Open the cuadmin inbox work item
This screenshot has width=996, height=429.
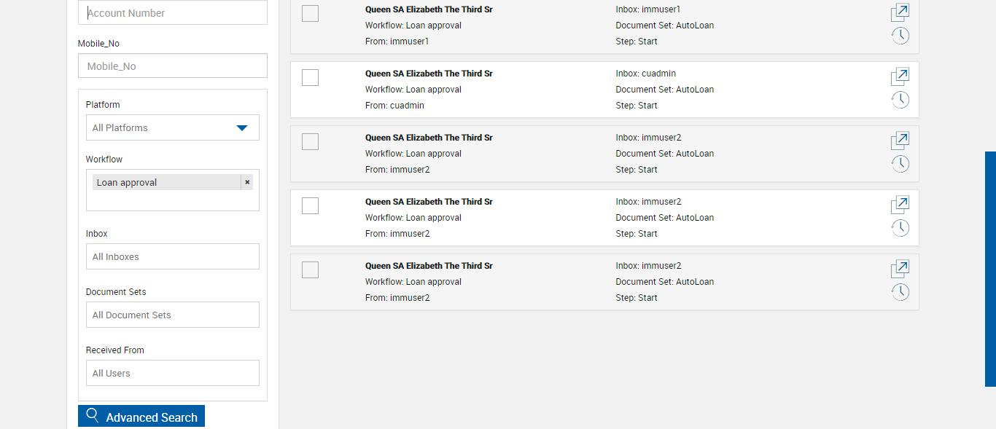tap(900, 76)
